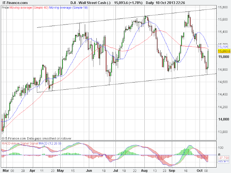
Task: Click the 14,000 price axis label
Action: pos(223,119)
